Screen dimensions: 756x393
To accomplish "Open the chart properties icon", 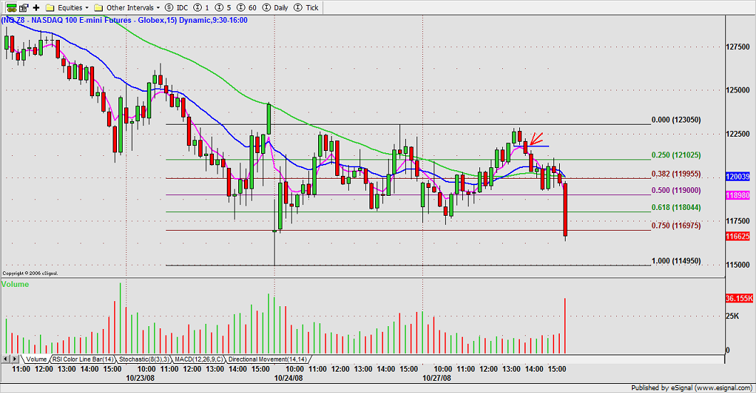I will click(23, 8).
